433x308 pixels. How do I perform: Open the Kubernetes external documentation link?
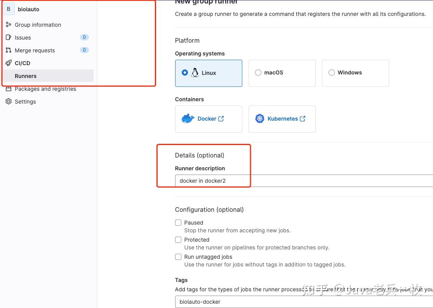tap(303, 118)
